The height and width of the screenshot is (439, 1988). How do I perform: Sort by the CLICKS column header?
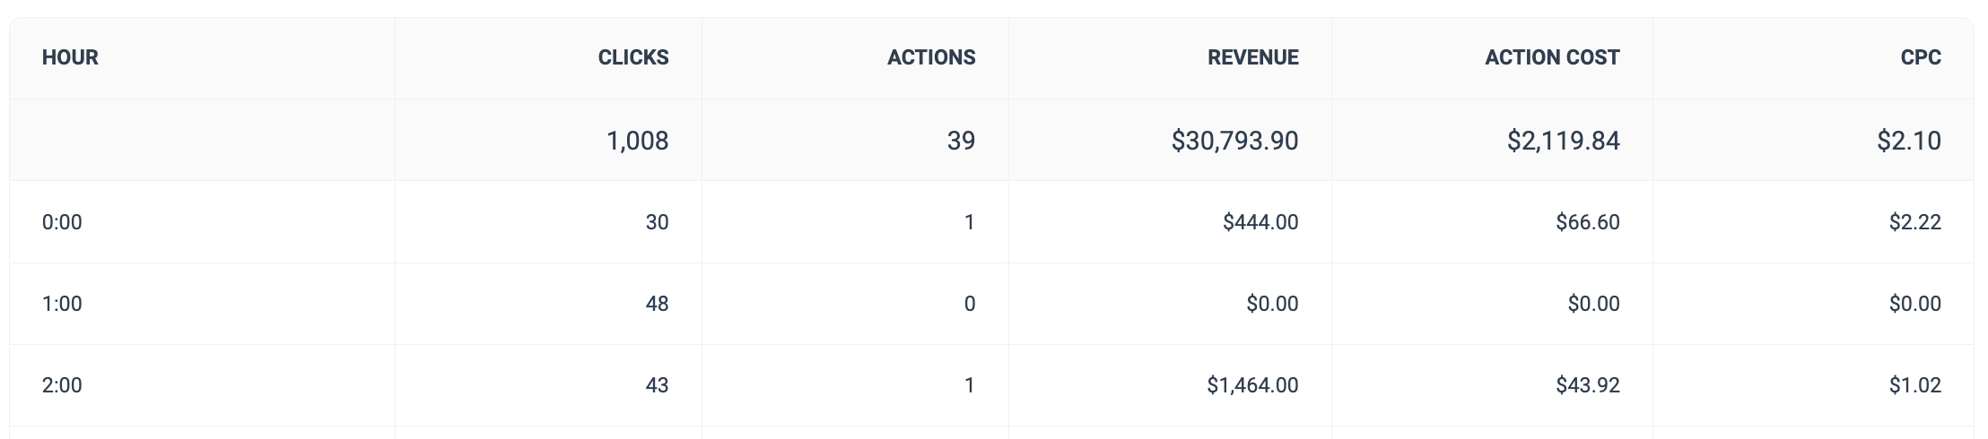pos(633,57)
